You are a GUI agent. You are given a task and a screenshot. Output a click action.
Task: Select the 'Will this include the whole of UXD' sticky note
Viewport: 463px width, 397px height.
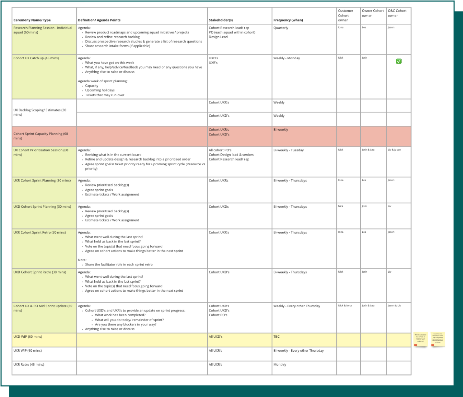point(420,338)
